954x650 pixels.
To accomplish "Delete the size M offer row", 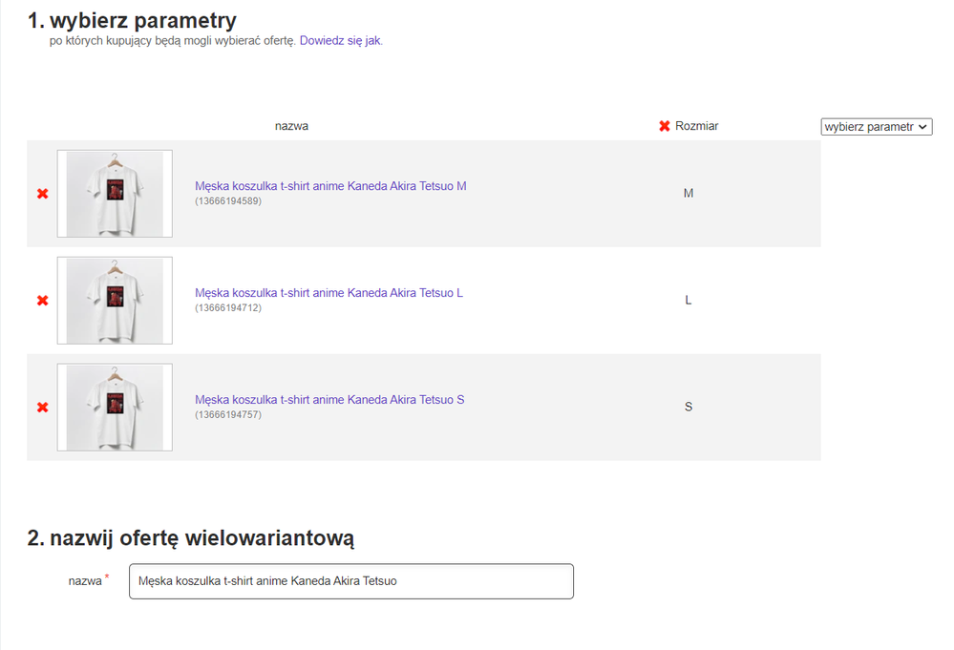I will click(x=42, y=194).
